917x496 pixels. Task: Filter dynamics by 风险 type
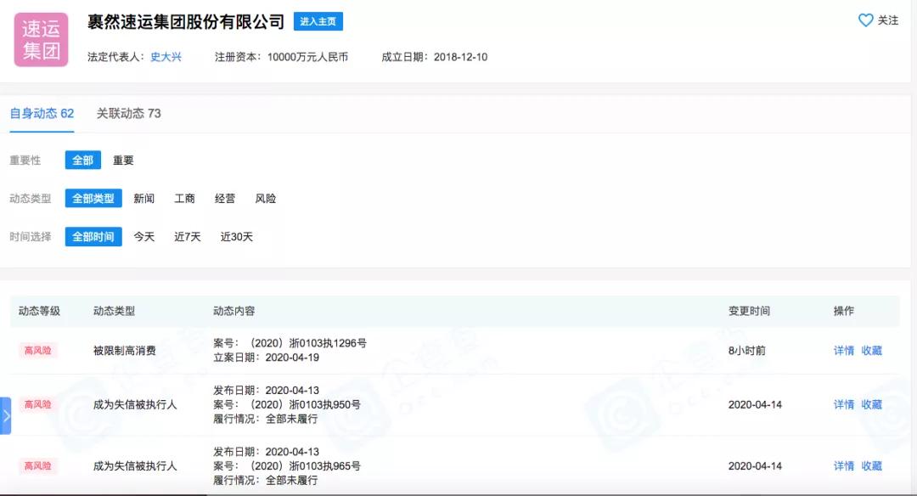tap(265, 198)
